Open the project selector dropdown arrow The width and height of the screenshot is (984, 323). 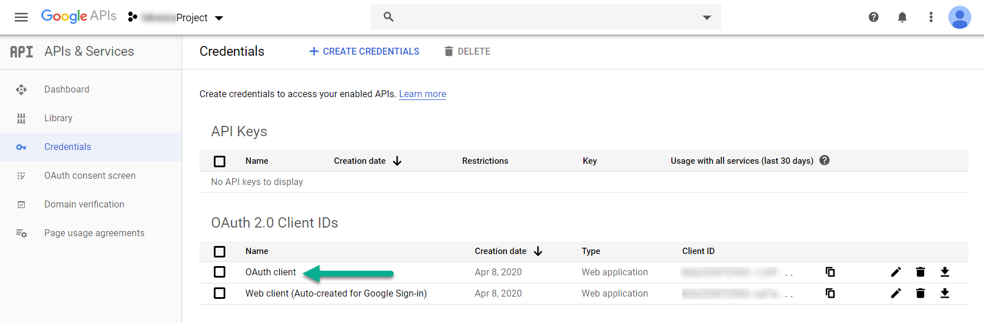tap(219, 18)
